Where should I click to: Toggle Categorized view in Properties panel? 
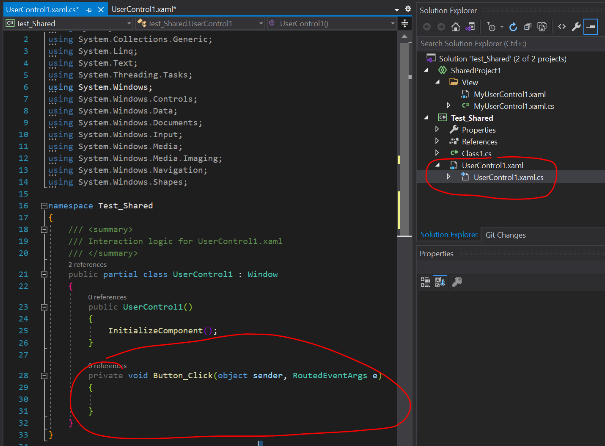click(x=426, y=282)
